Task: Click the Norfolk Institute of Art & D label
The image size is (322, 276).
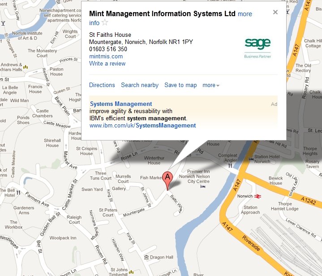Action: (x=27, y=35)
